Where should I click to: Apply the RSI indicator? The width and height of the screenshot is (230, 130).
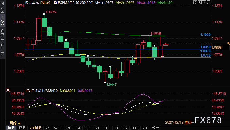click(x=108, y=128)
